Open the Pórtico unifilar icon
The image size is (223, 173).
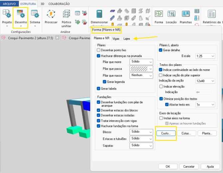point(66,14)
